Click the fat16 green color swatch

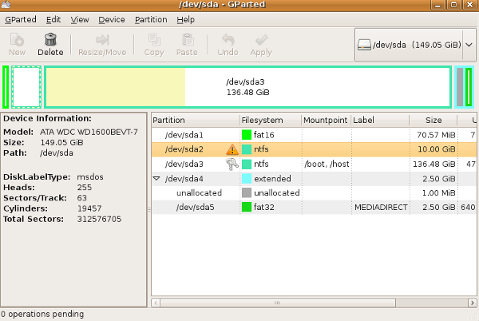pos(247,135)
